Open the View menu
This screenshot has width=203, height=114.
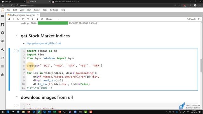(x=22, y=10)
